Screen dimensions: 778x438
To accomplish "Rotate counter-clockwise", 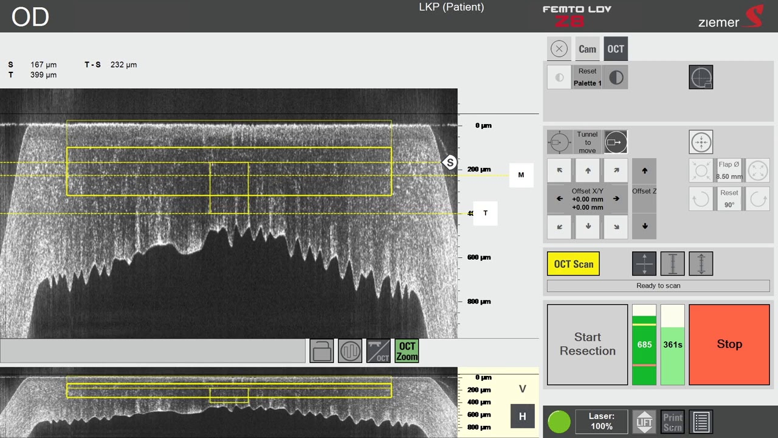I will (701, 199).
